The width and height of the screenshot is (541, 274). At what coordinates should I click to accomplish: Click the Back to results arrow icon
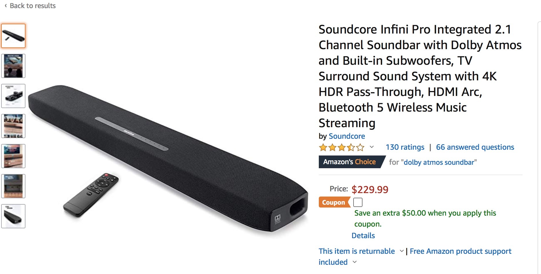(x=5, y=6)
